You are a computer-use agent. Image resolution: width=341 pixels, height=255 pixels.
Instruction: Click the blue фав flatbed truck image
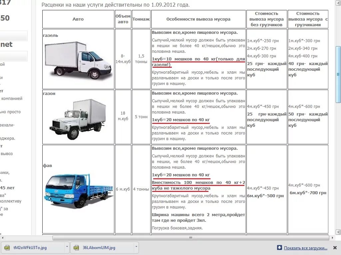(x=79, y=191)
